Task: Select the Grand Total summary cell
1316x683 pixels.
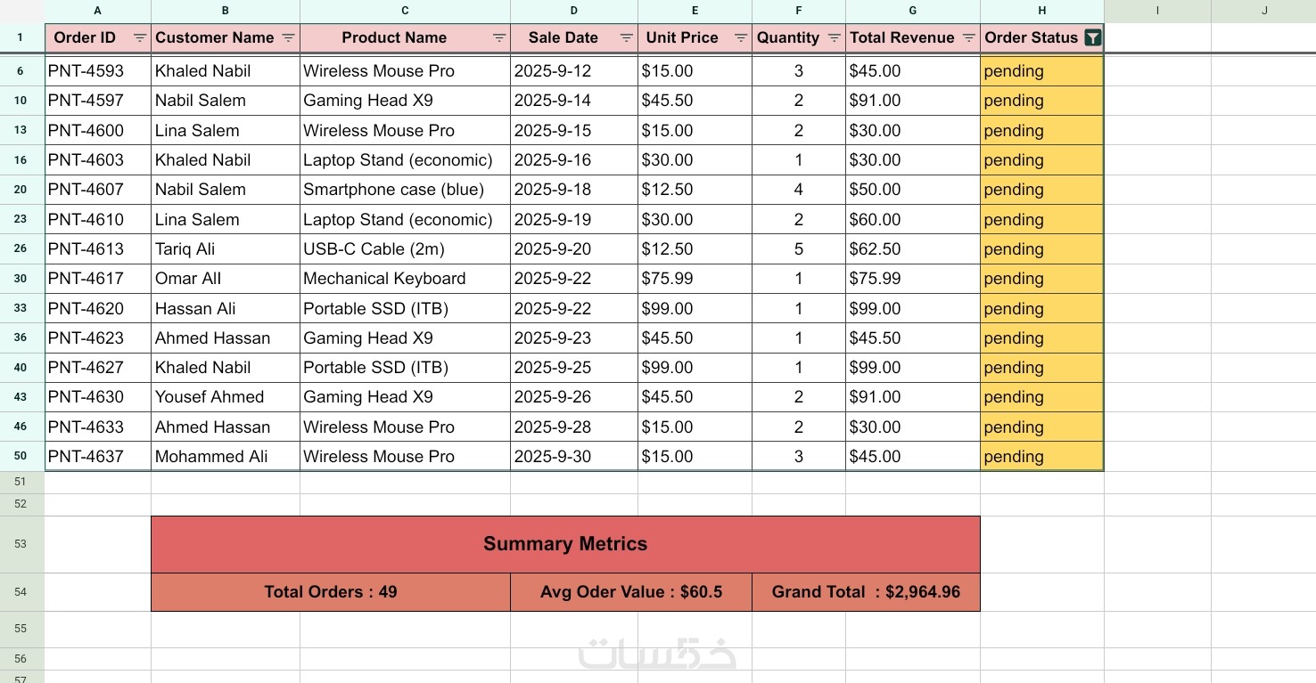Action: [866, 592]
